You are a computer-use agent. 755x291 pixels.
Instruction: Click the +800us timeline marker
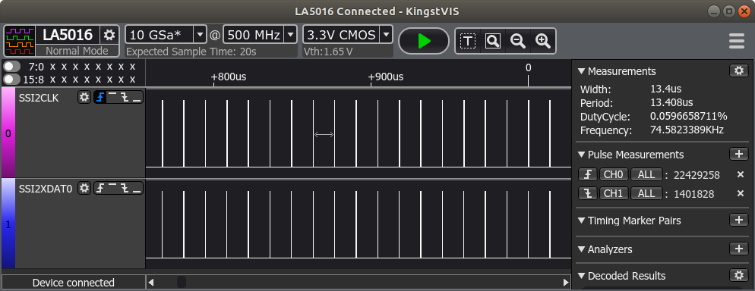tap(228, 77)
